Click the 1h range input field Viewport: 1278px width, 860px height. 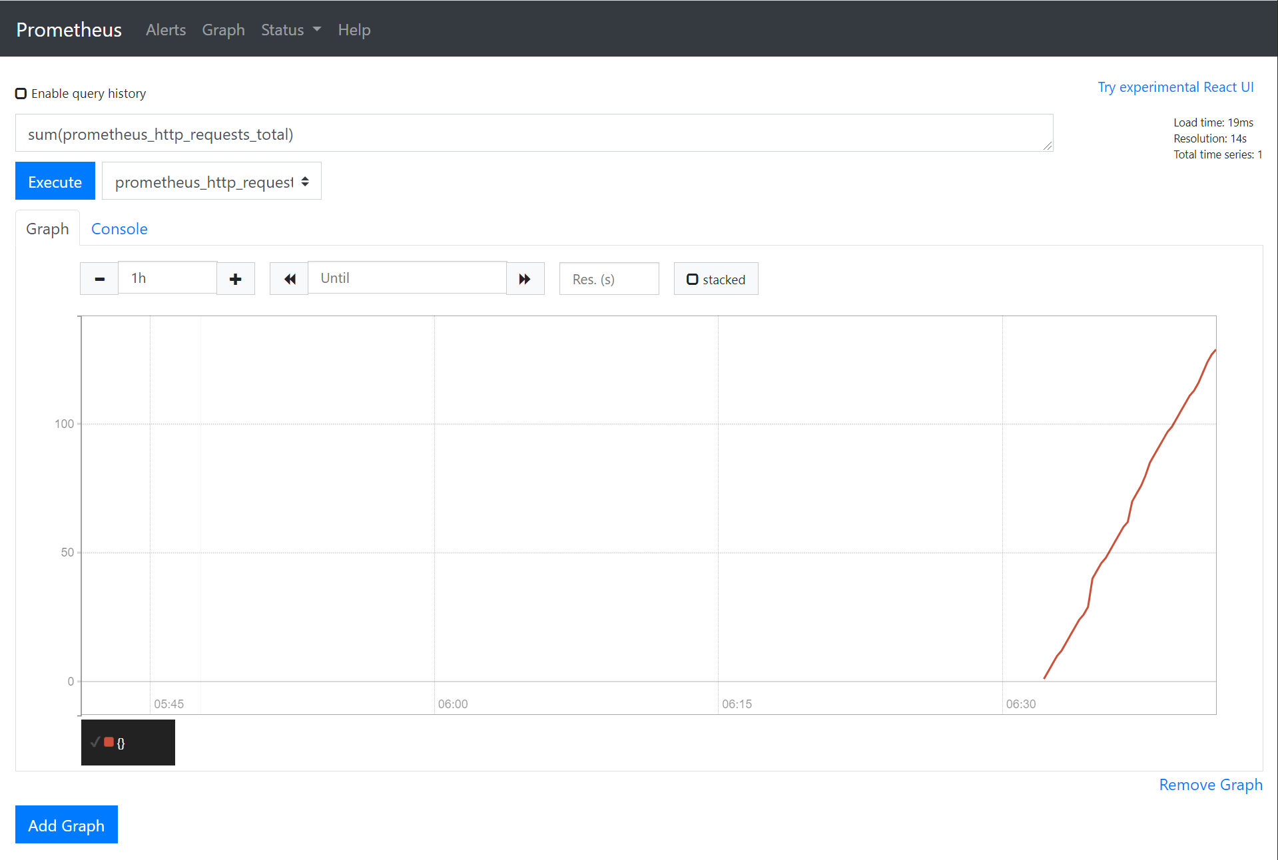point(168,278)
